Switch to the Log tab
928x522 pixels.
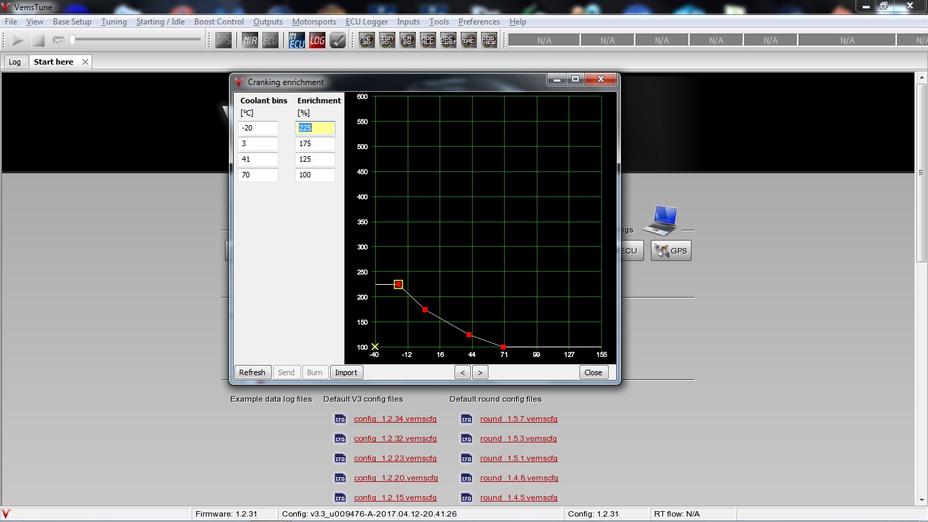[x=15, y=62]
